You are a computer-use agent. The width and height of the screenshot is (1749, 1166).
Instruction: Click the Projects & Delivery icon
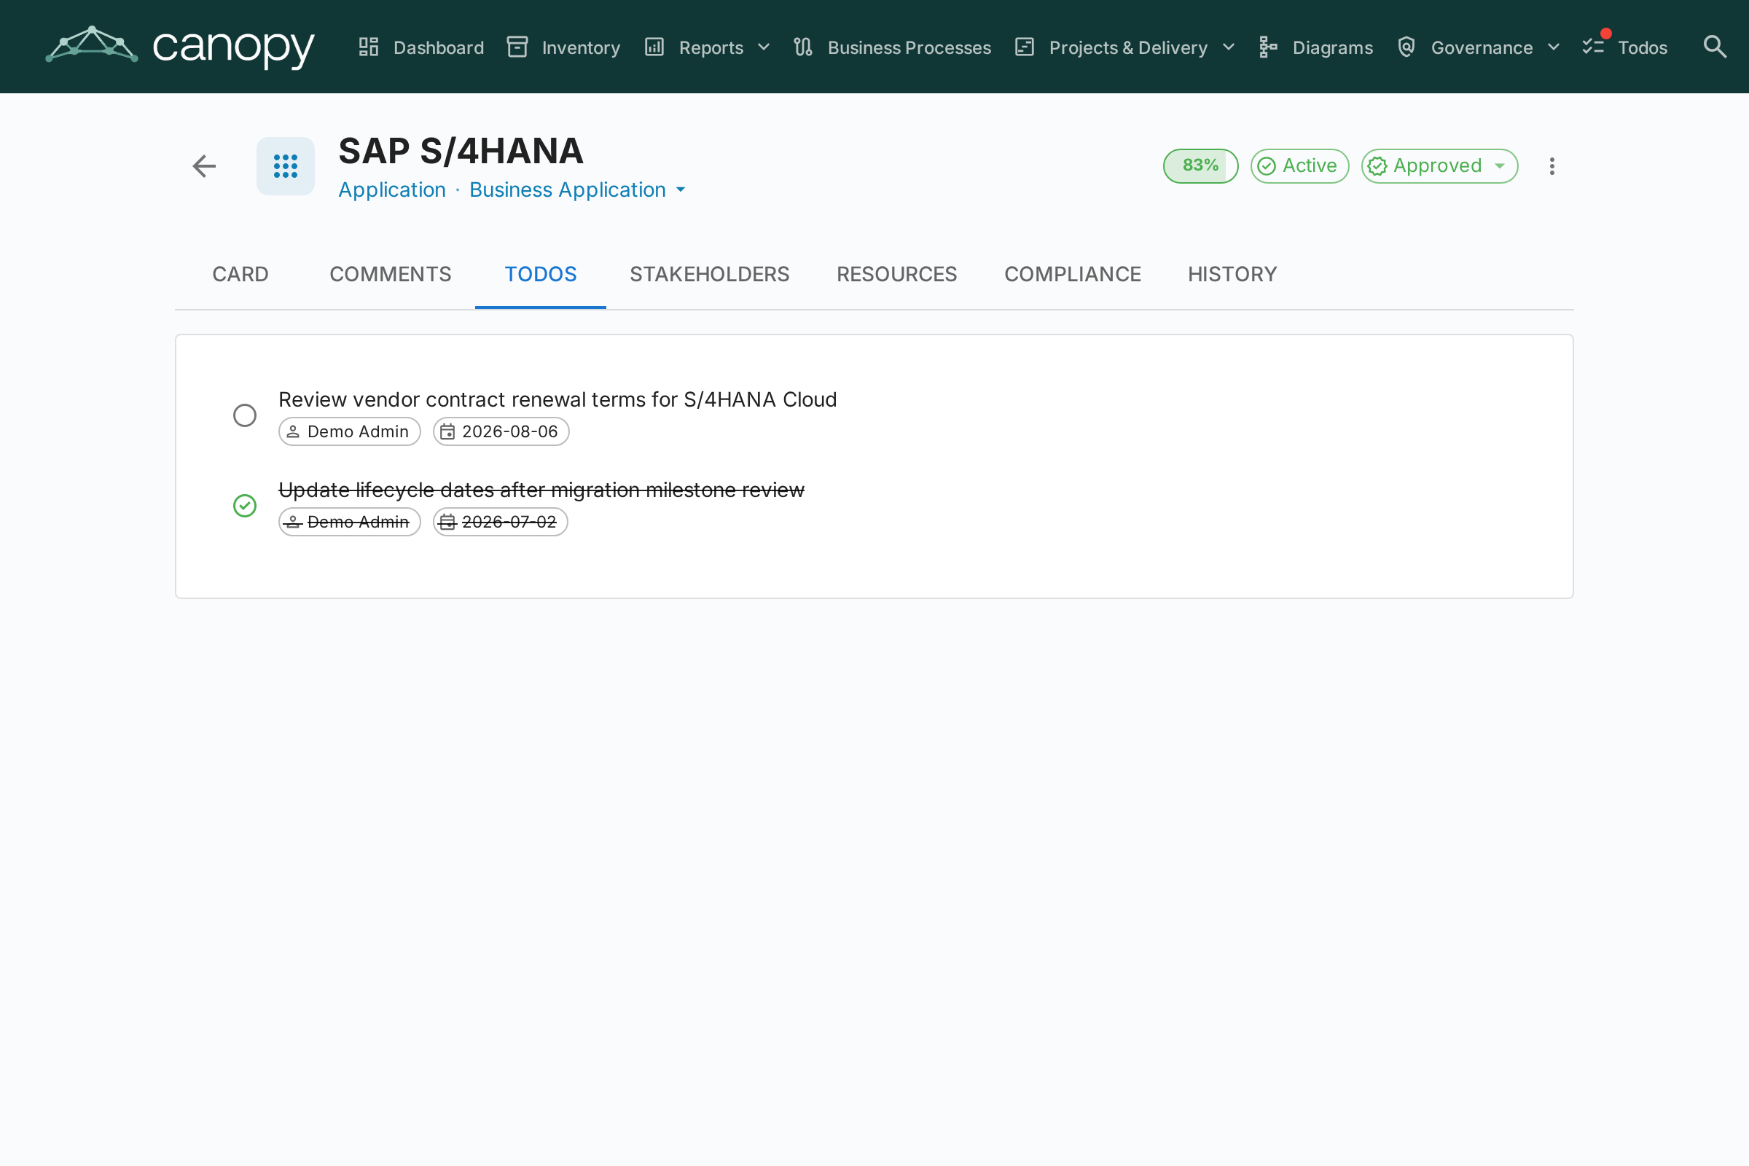(x=1025, y=47)
